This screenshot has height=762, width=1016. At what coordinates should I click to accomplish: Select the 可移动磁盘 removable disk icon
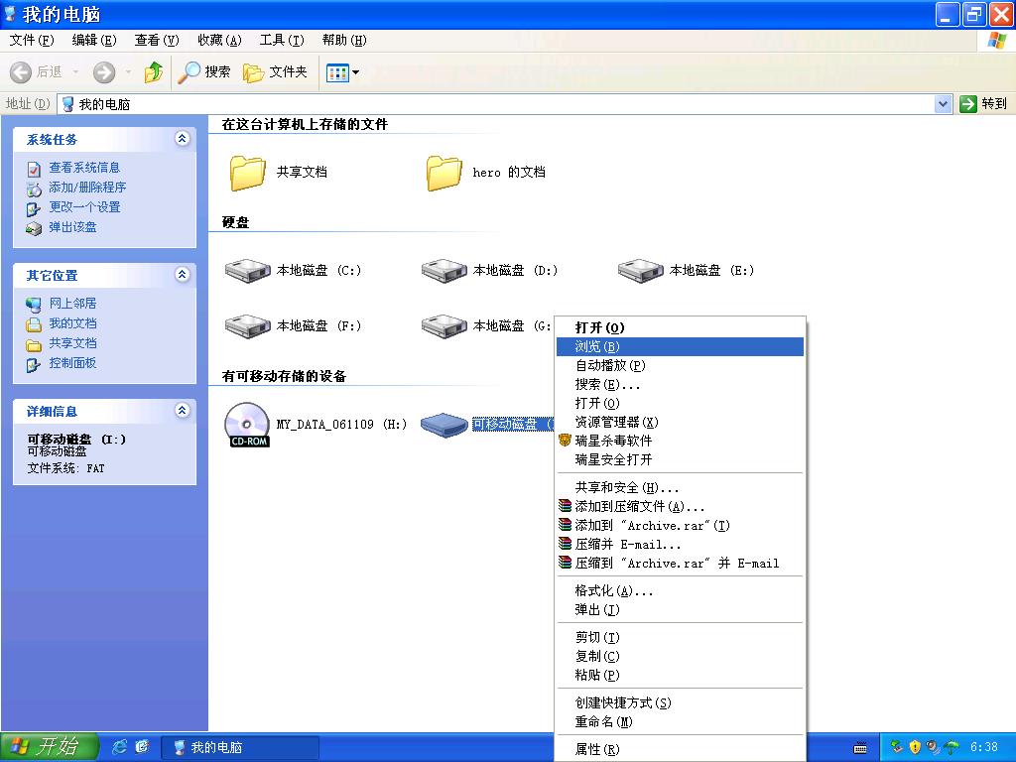(x=444, y=425)
